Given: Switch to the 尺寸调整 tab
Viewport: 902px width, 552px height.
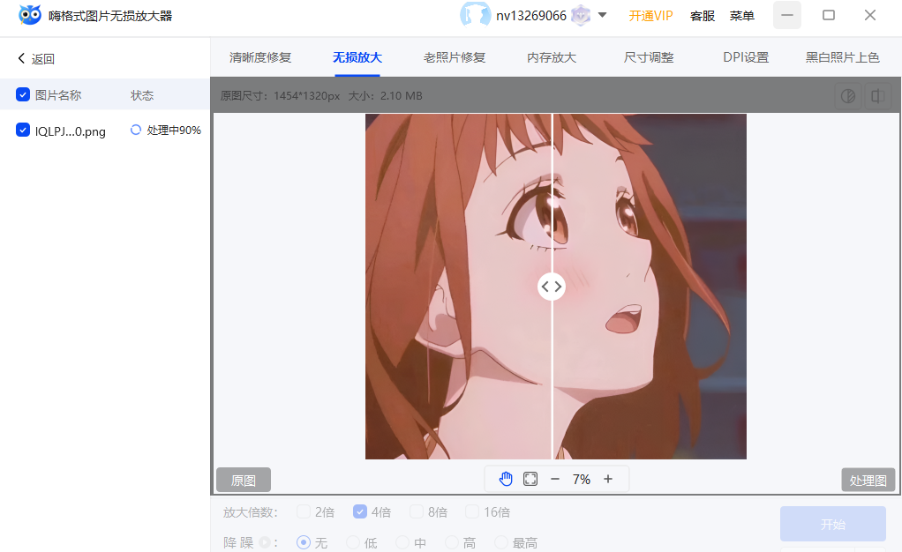Looking at the screenshot, I should click(649, 57).
